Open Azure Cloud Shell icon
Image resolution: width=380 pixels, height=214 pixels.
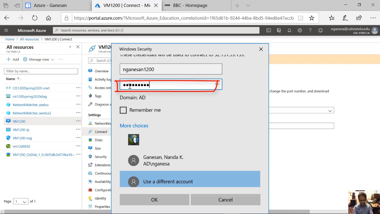click(269, 30)
